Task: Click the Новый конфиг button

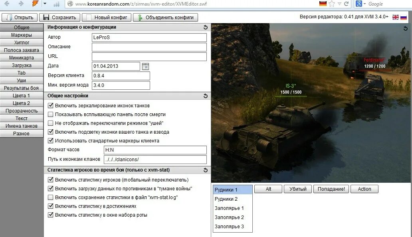Action: (x=107, y=18)
